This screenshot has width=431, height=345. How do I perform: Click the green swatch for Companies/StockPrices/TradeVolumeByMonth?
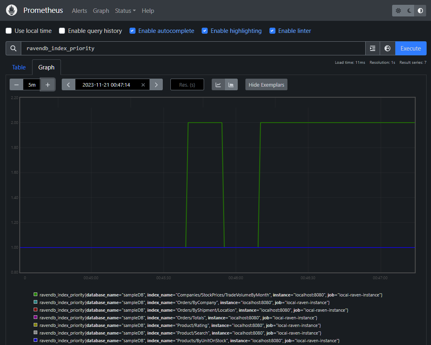coord(35,294)
